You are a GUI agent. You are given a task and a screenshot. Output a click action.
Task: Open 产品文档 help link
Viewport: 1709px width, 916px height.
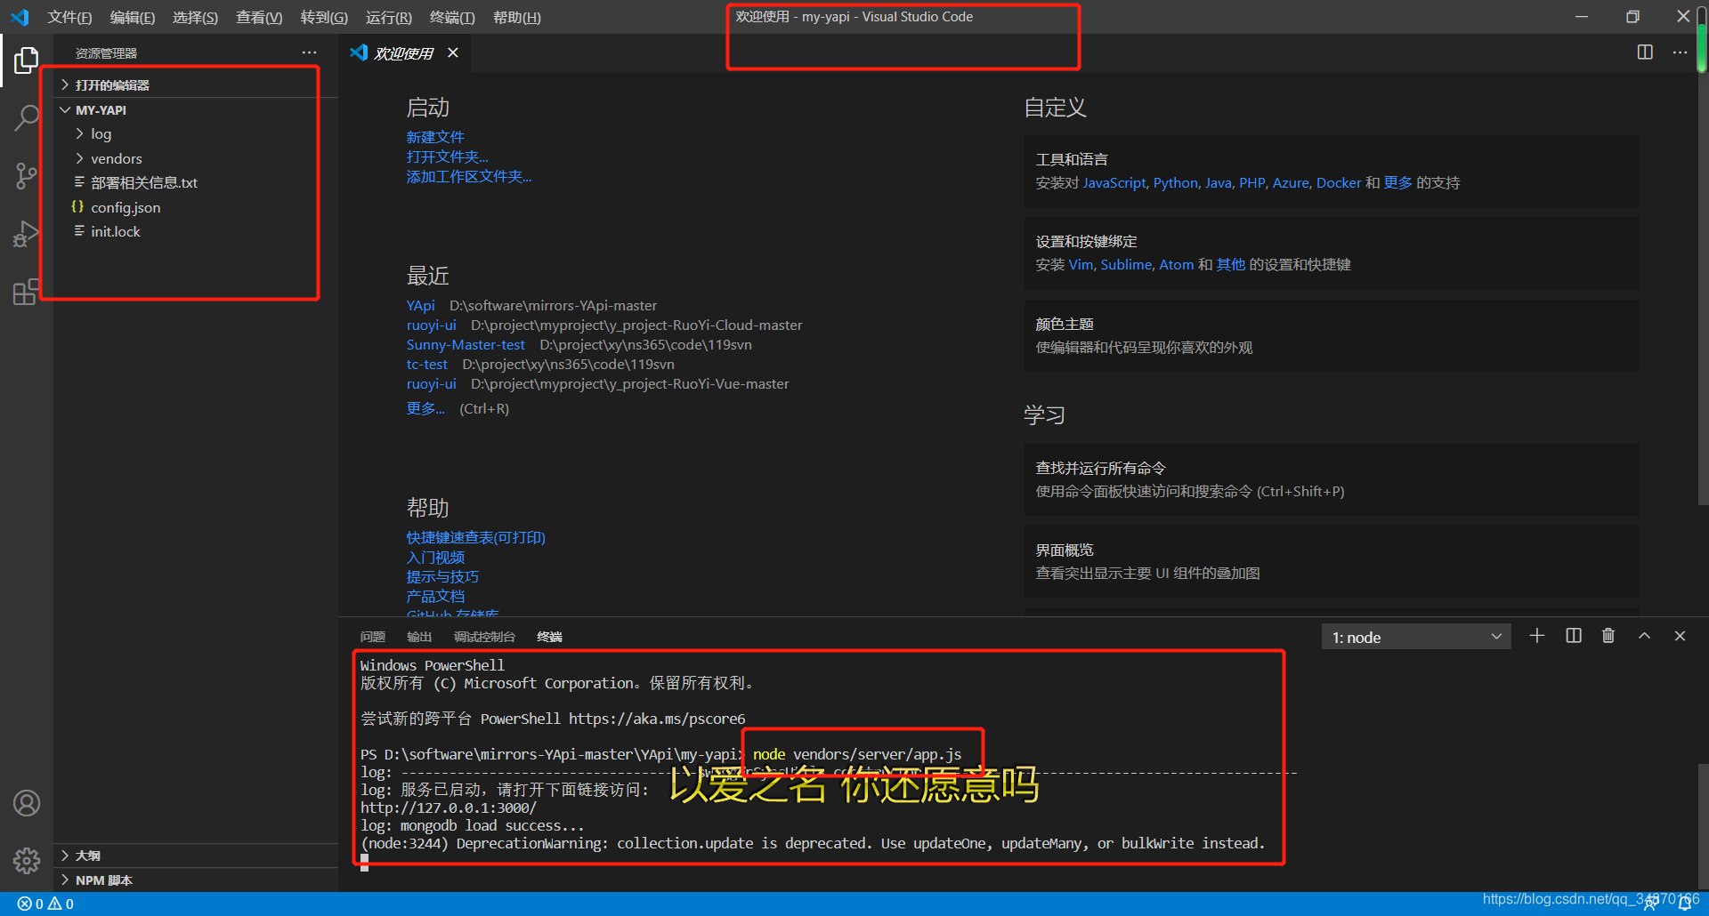point(435,596)
